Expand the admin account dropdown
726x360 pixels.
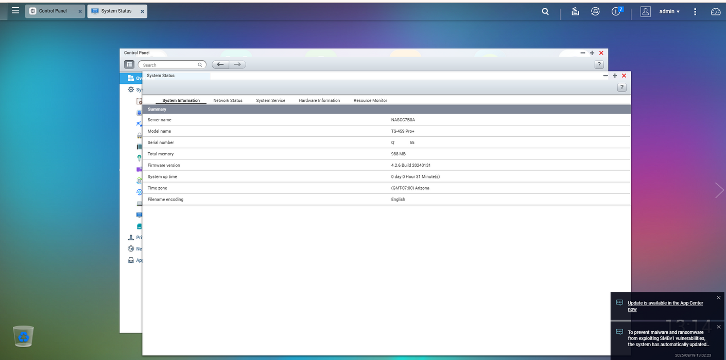pyautogui.click(x=669, y=11)
